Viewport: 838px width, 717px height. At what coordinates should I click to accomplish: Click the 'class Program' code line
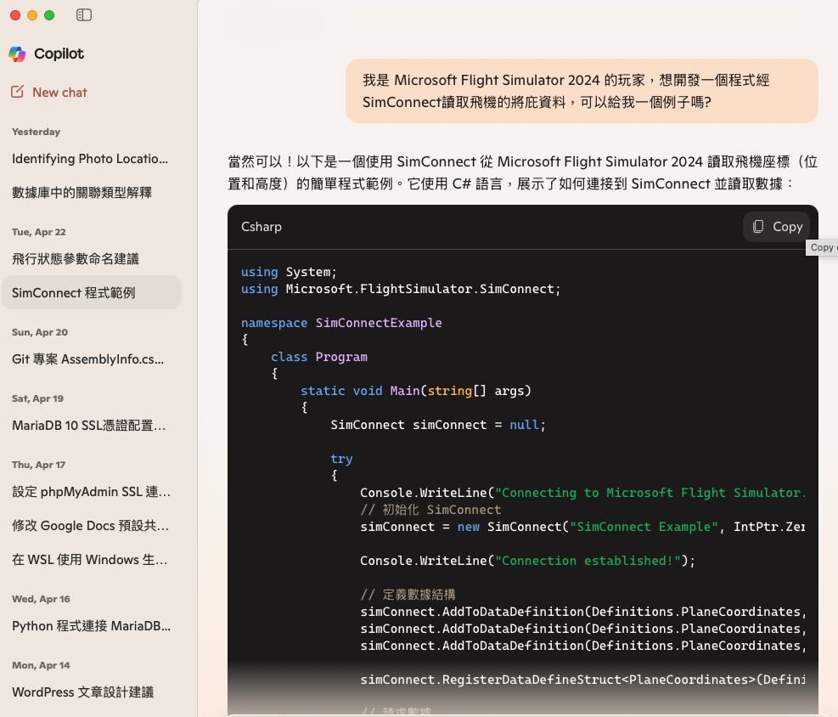[319, 357]
